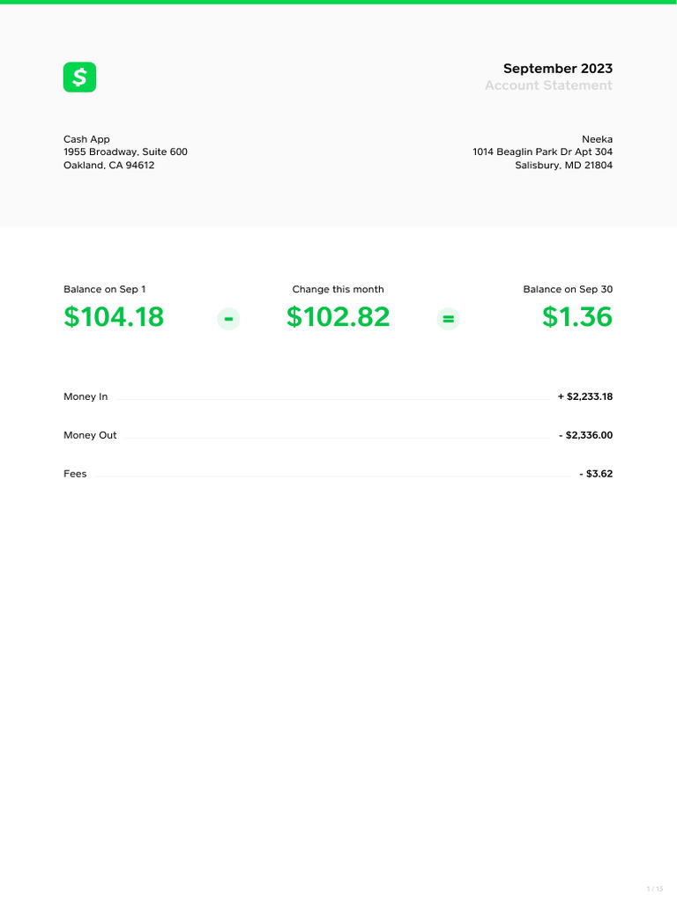Viewport: 677px width, 902px height.
Task: Click the Balance on Sep 30 label
Action: click(x=568, y=290)
